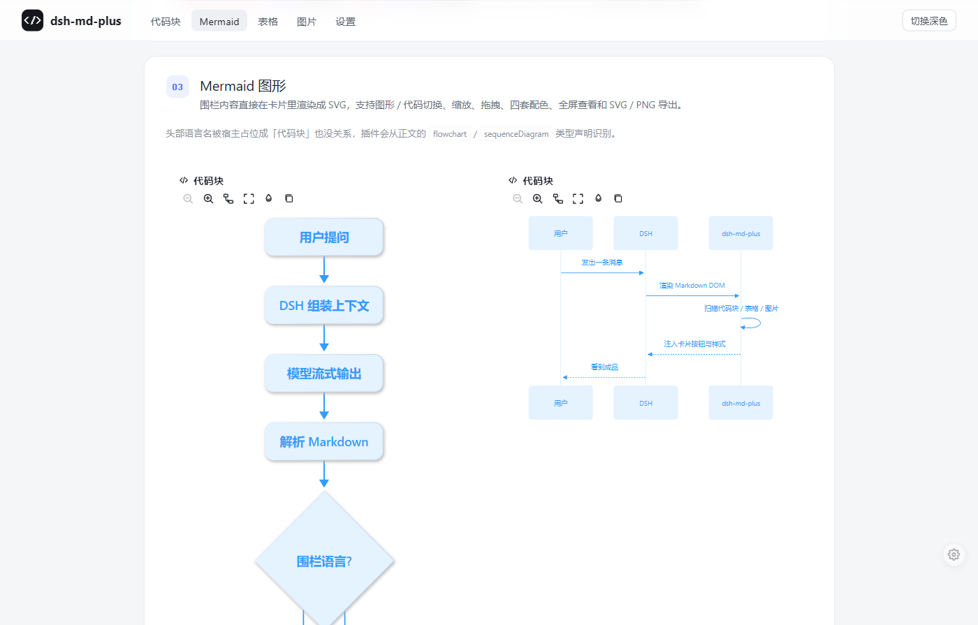Toggle diagram/code view in sequence diagram card

[x=558, y=198]
